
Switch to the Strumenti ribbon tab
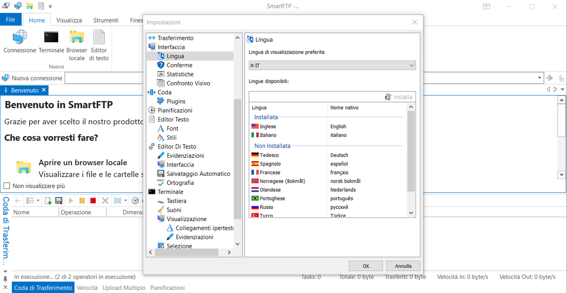[x=106, y=20]
